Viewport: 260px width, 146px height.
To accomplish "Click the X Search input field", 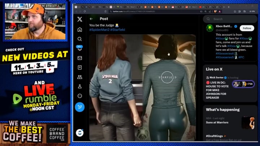I will pos(230,19).
